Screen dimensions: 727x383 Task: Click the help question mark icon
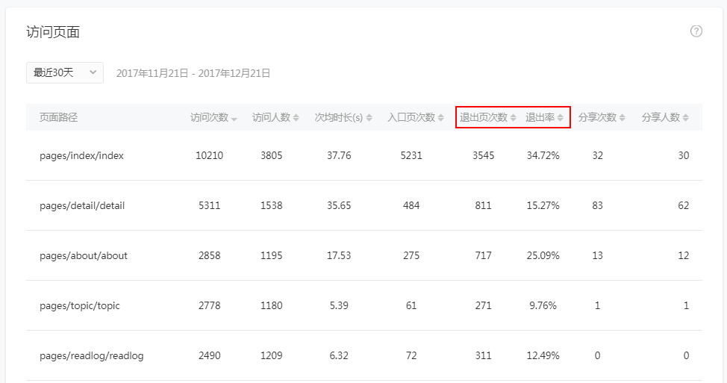tap(696, 31)
